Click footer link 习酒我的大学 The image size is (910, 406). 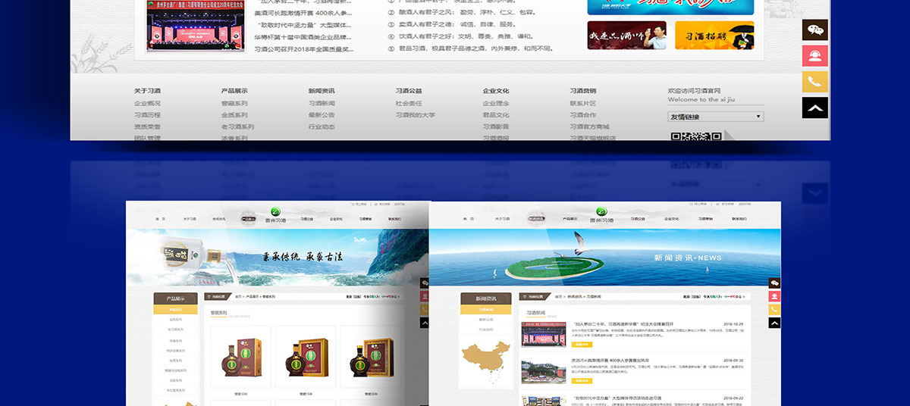coord(416,115)
